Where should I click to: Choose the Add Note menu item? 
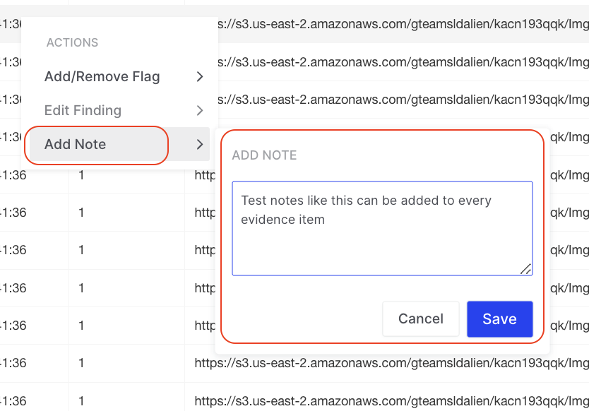coord(76,144)
